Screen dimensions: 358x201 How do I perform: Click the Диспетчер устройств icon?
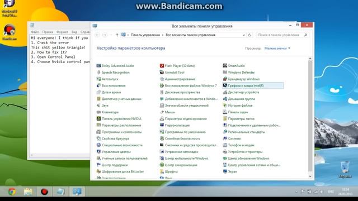tap(225, 92)
